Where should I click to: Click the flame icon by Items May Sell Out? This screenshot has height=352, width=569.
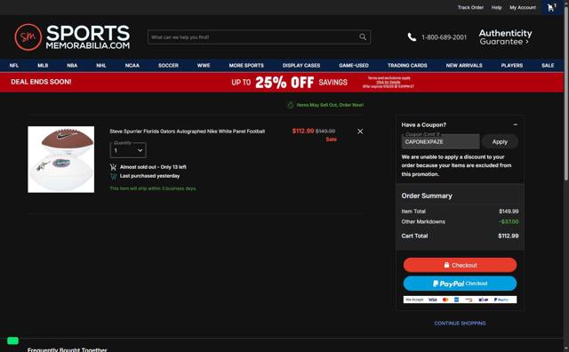(x=291, y=105)
